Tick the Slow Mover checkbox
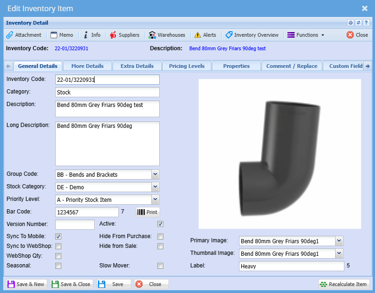 161,266
